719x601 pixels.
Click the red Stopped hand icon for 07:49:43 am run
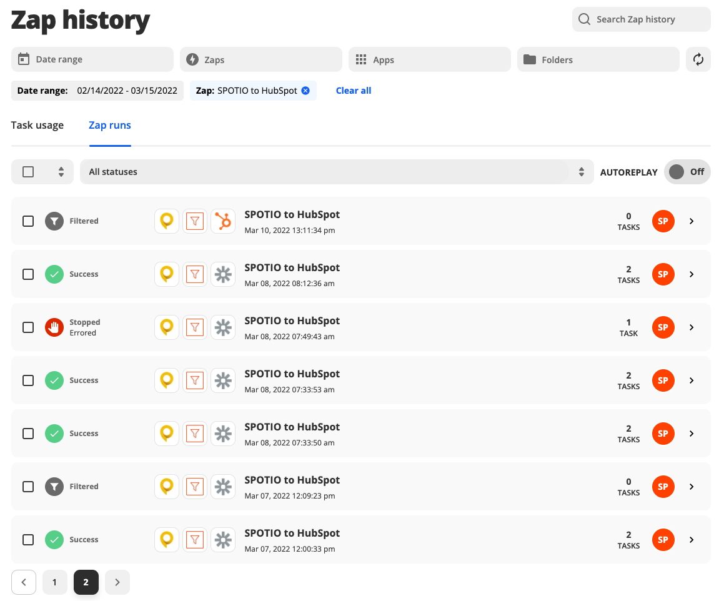[x=54, y=328]
